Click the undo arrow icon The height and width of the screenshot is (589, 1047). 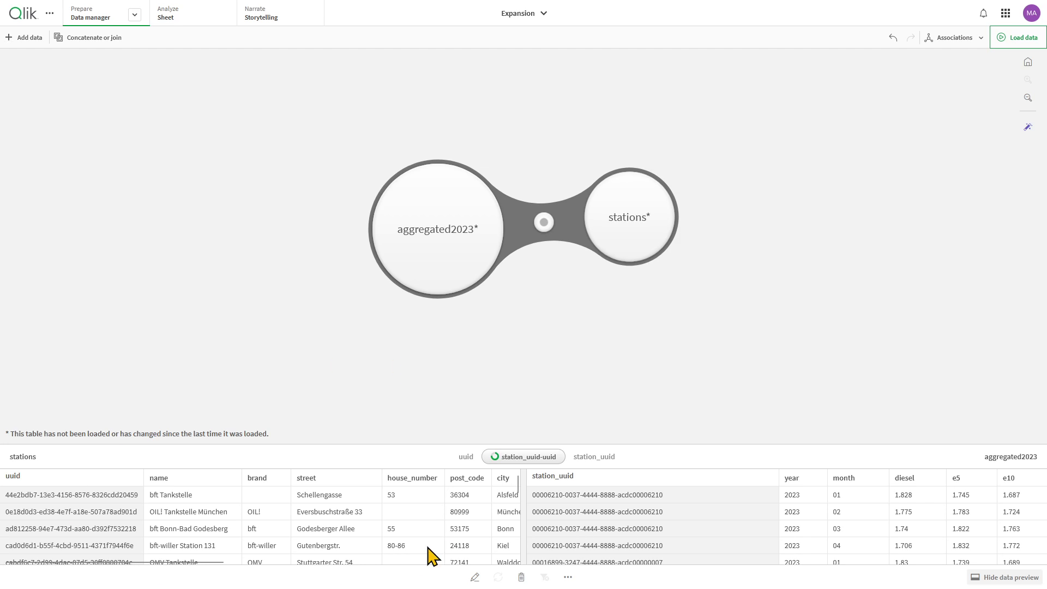click(893, 38)
